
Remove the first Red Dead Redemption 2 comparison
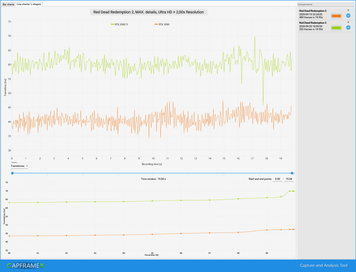click(348, 10)
